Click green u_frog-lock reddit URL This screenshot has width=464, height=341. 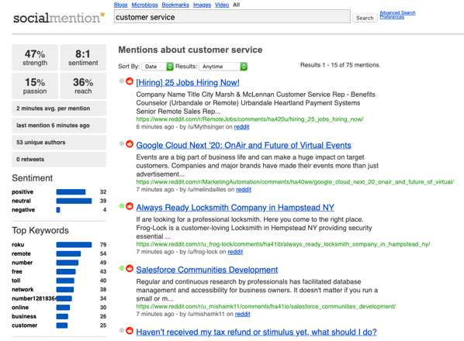(x=283, y=244)
